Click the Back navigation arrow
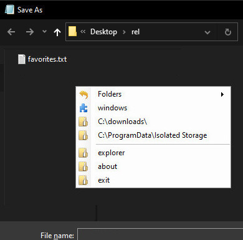Image resolution: width=243 pixels, height=240 pixels. [x=11, y=32]
